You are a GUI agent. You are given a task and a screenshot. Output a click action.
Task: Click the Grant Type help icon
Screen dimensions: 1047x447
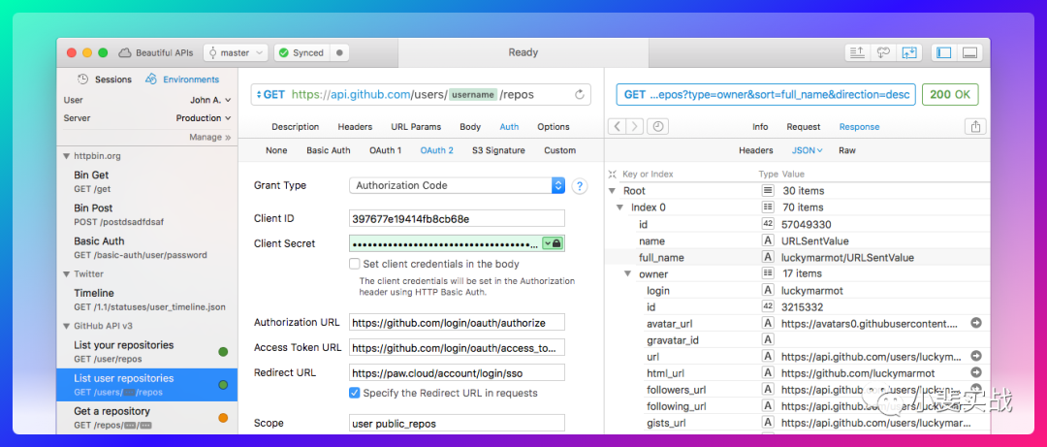pyautogui.click(x=580, y=186)
